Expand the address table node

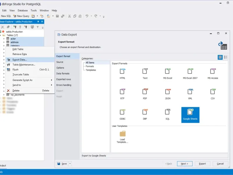4,42
